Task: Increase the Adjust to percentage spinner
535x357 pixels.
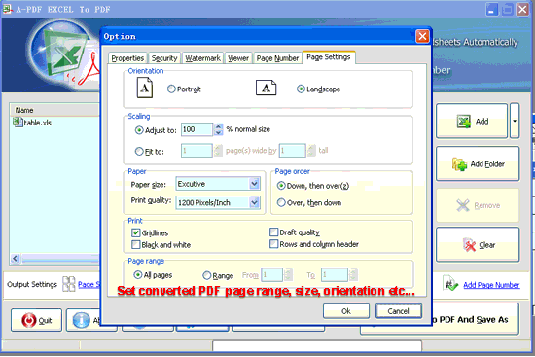Action: [218, 126]
